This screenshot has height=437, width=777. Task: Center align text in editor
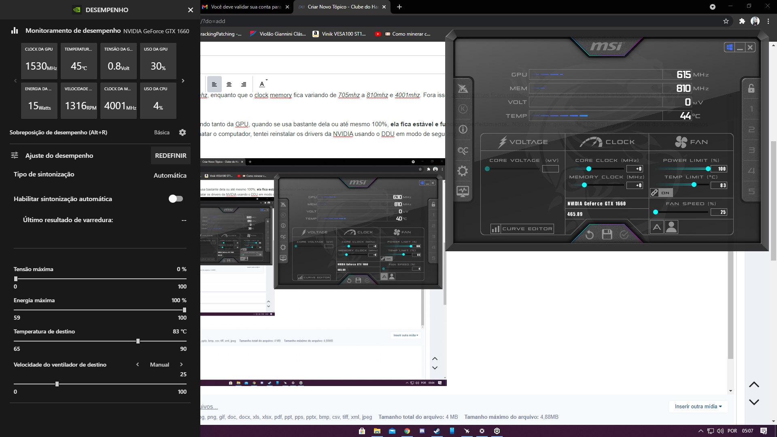[229, 84]
